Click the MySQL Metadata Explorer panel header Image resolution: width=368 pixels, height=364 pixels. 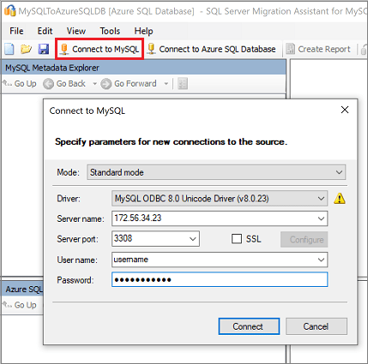coord(144,68)
